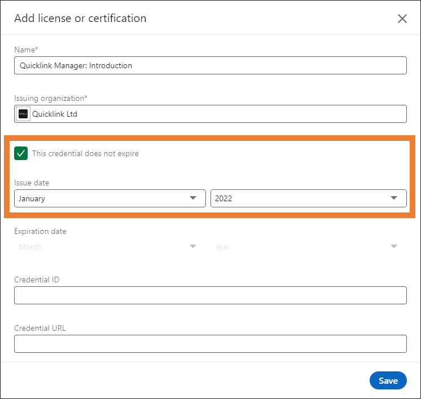Click the 'This credential does not expire' label
Image resolution: width=421 pixels, height=399 pixels.
click(85, 153)
